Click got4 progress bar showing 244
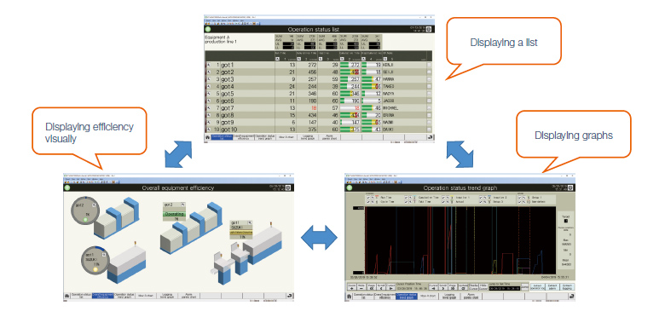The height and width of the screenshot is (323, 665). point(350,86)
